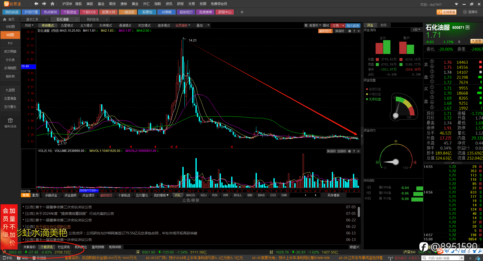Click the 筹 chip distribution icon
483x261 pixels.
click(x=306, y=25)
